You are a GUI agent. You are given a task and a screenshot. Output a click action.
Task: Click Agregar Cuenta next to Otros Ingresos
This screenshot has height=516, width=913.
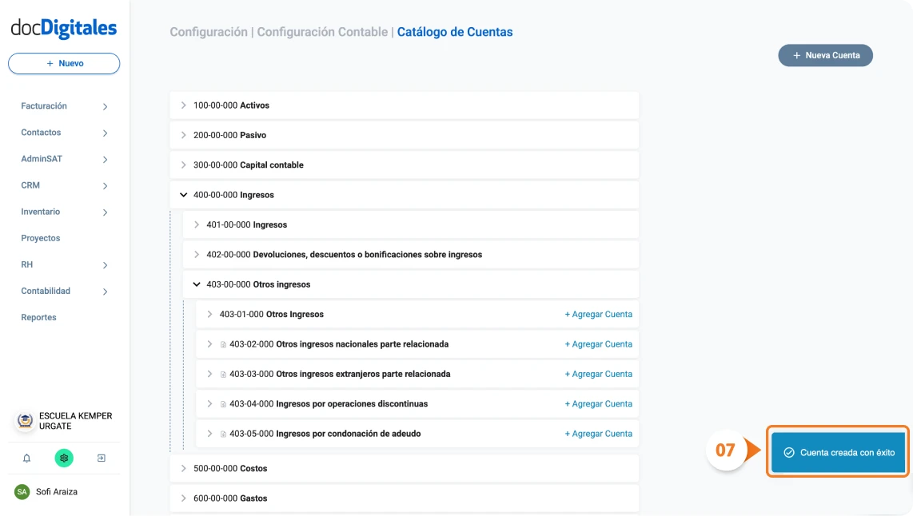[599, 314]
